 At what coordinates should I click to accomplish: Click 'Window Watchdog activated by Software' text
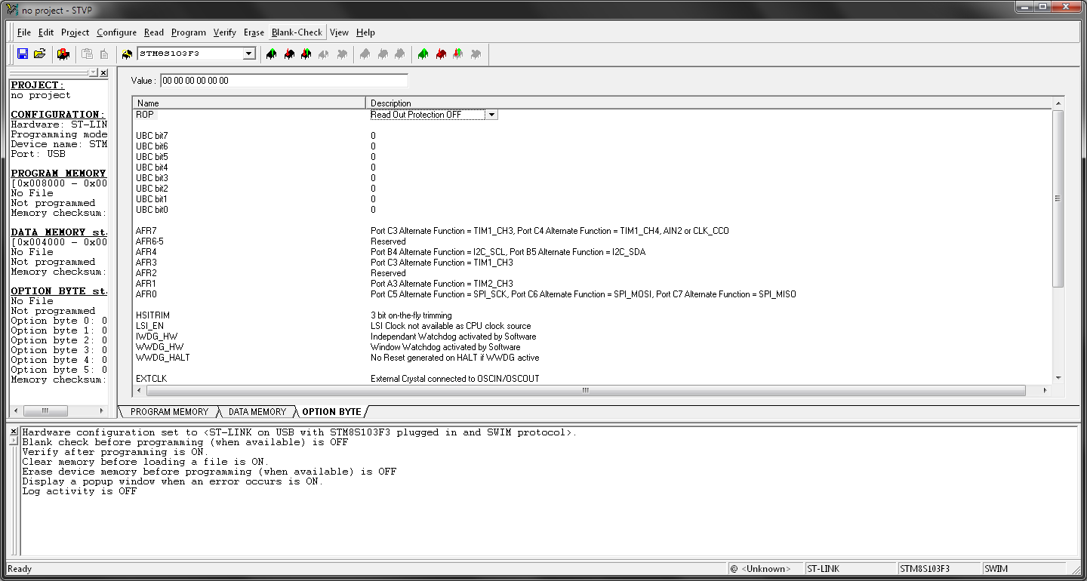pos(445,347)
